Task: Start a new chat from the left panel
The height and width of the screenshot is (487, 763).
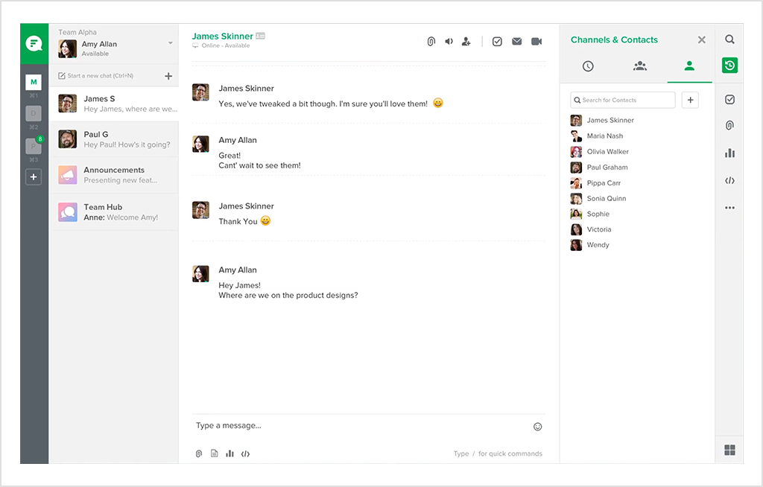Action: tap(168, 75)
